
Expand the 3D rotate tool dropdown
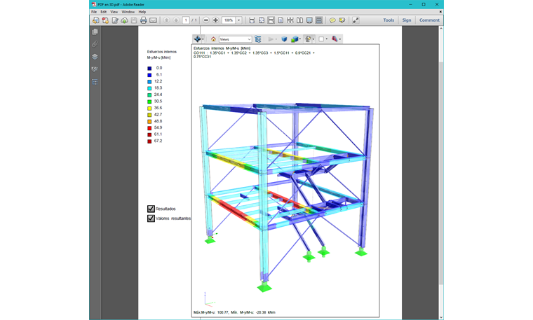pyautogui.click(x=203, y=39)
